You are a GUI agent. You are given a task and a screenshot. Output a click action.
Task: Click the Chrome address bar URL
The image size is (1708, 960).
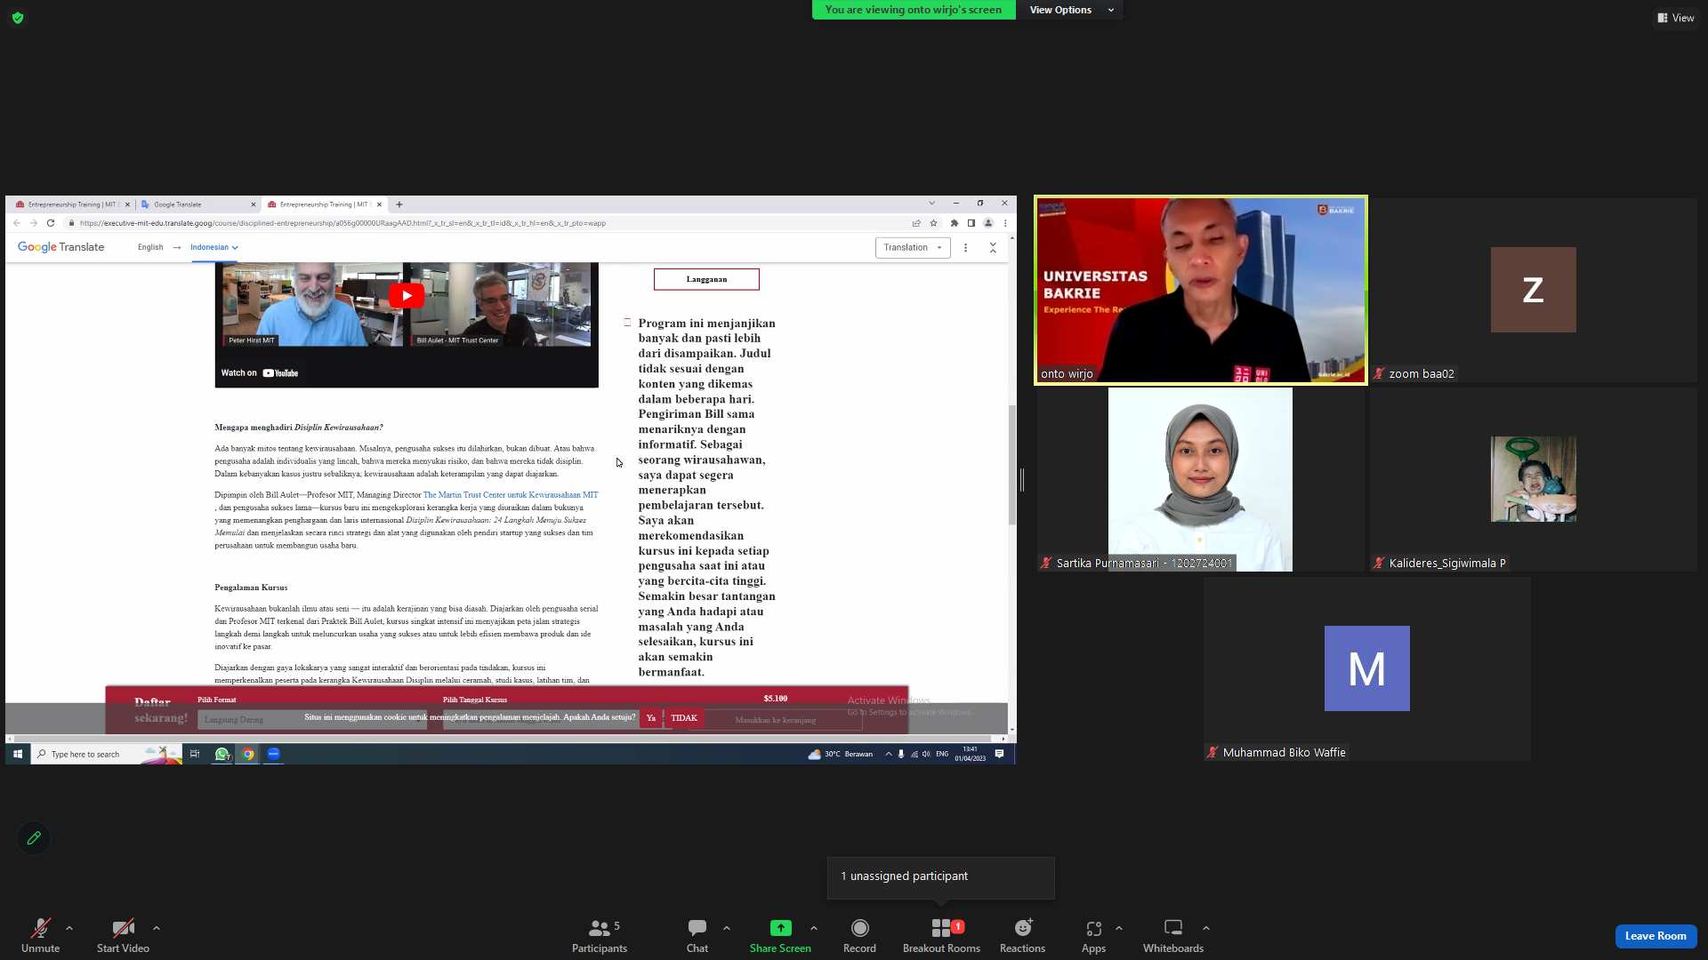342,223
